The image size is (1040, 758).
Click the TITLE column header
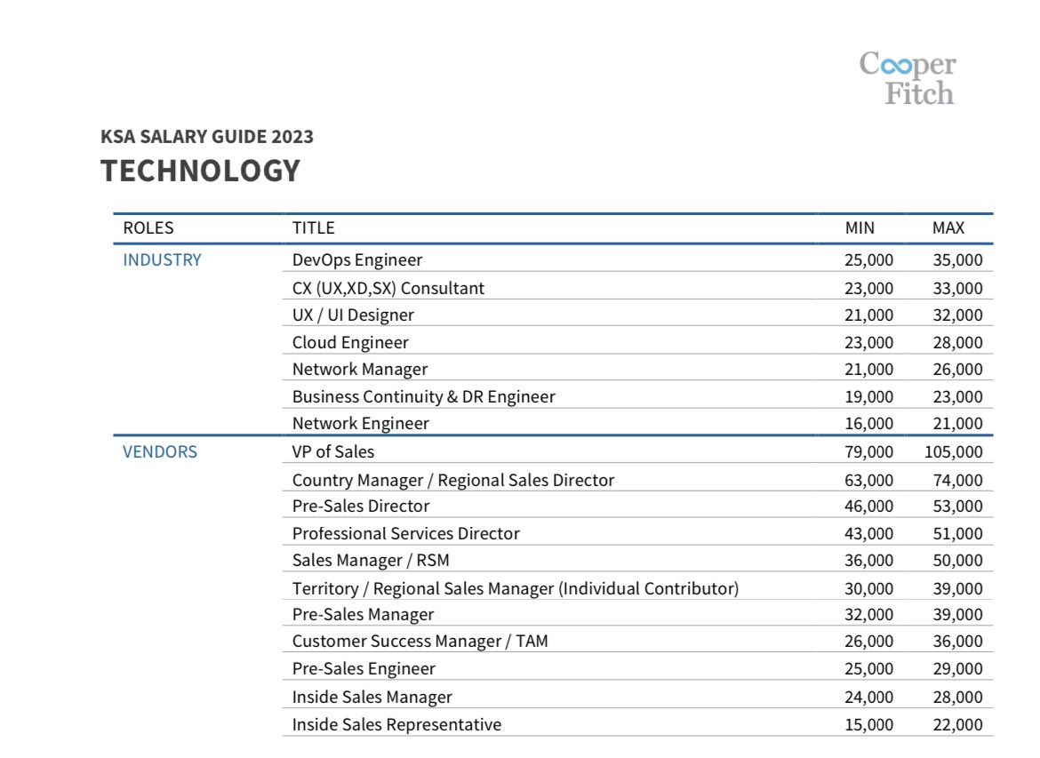[x=314, y=228]
